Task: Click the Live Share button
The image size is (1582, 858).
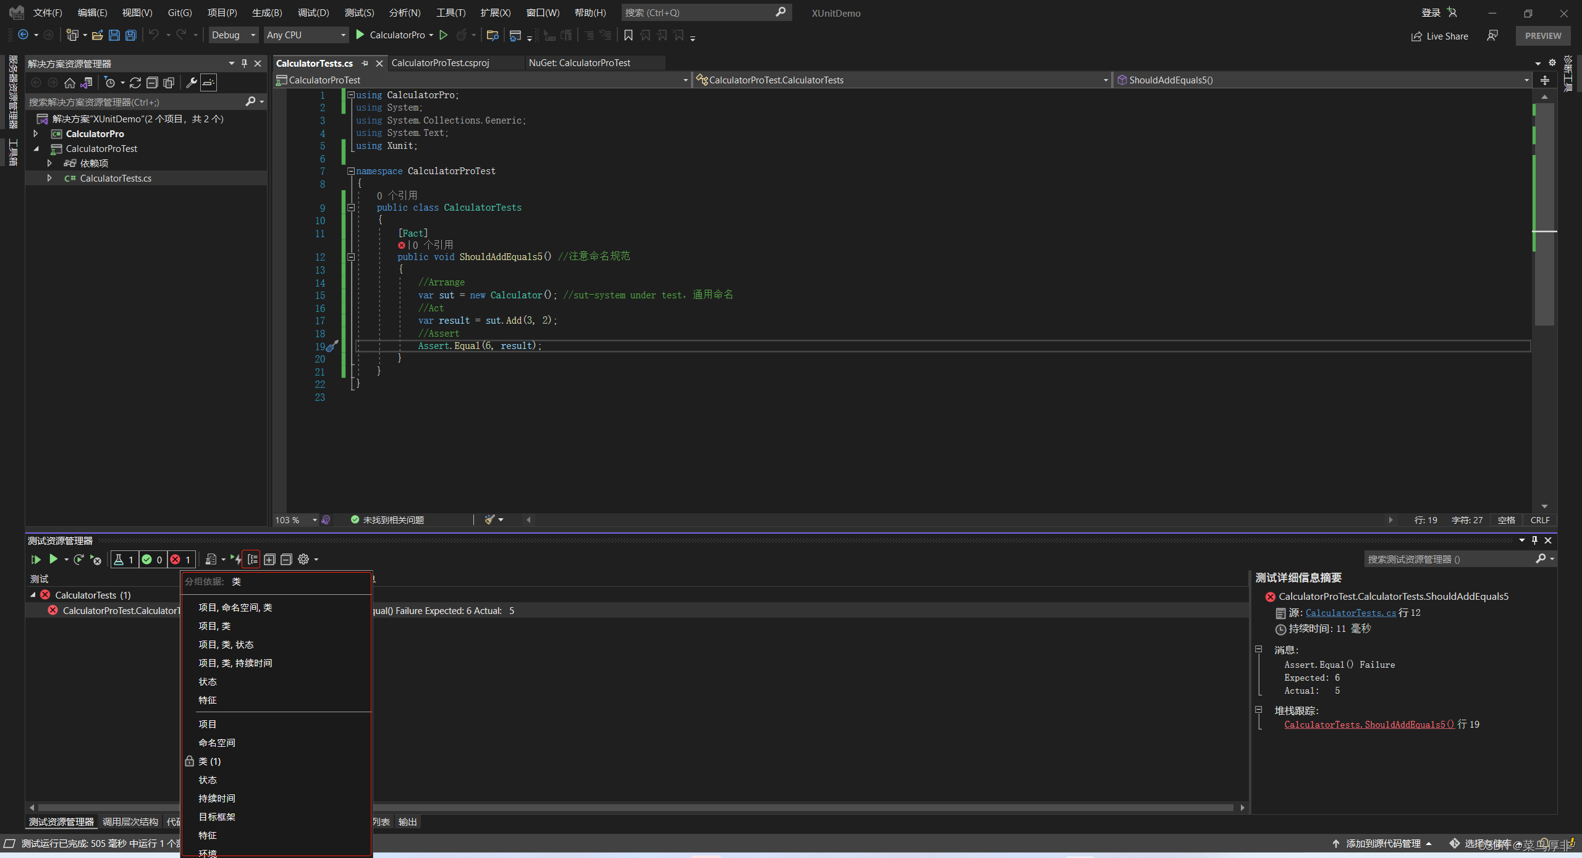Action: click(x=1439, y=36)
